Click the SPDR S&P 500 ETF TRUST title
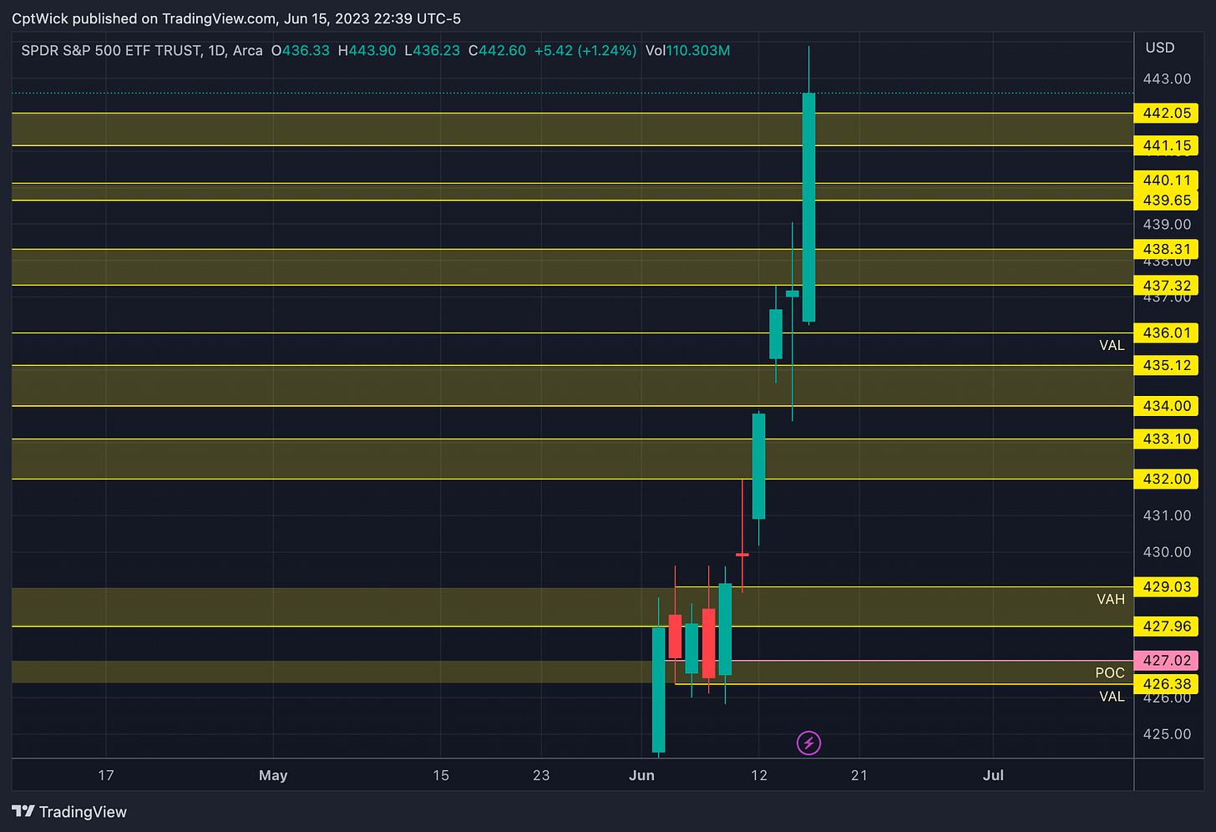Screen dimensions: 1216x832 pos(112,51)
